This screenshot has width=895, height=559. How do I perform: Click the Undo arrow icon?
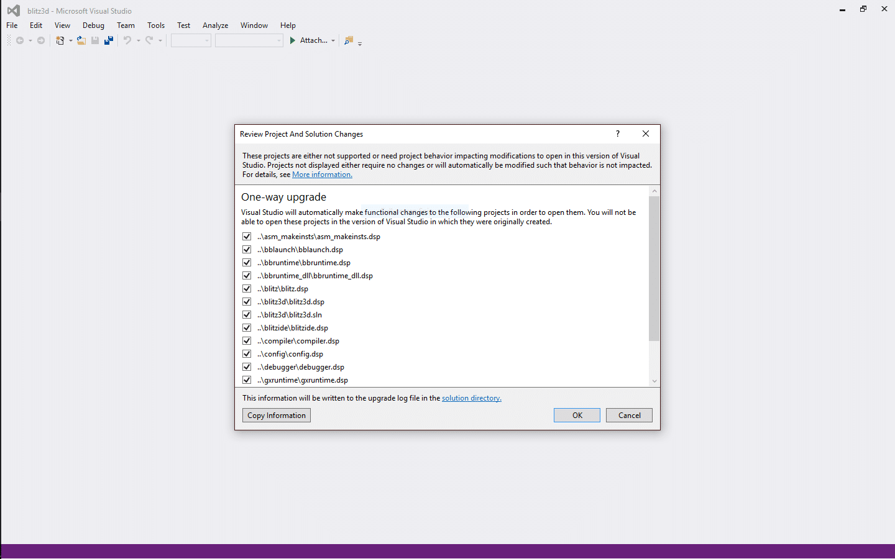[127, 40]
